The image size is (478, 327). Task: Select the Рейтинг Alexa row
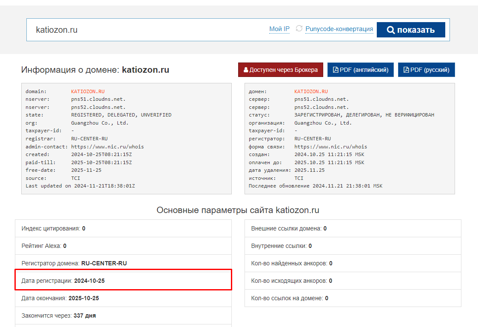tap(123, 246)
